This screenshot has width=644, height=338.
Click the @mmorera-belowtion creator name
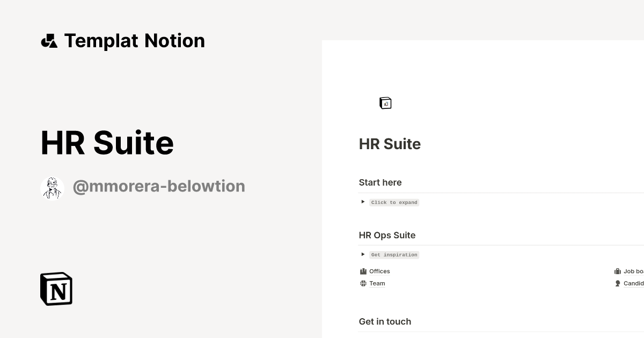tap(159, 186)
